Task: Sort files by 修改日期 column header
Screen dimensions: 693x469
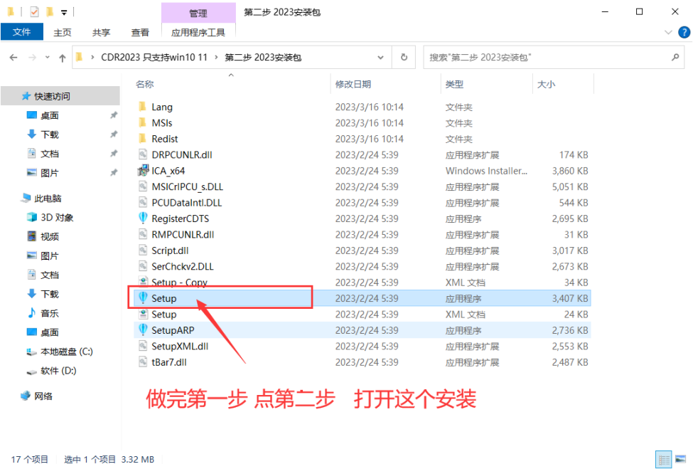Action: 353,84
